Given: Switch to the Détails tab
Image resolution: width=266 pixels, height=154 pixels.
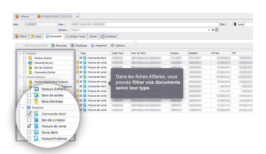Looking at the screenshot, I should click(x=93, y=36).
